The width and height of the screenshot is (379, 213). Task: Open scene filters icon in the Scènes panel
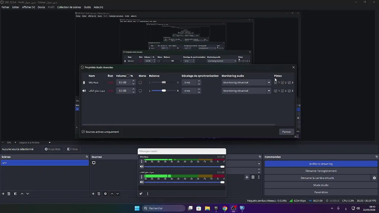pos(15,194)
